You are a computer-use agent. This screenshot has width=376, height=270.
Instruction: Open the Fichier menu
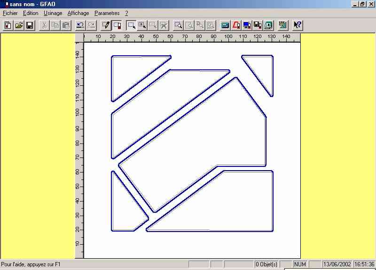pyautogui.click(x=10, y=13)
